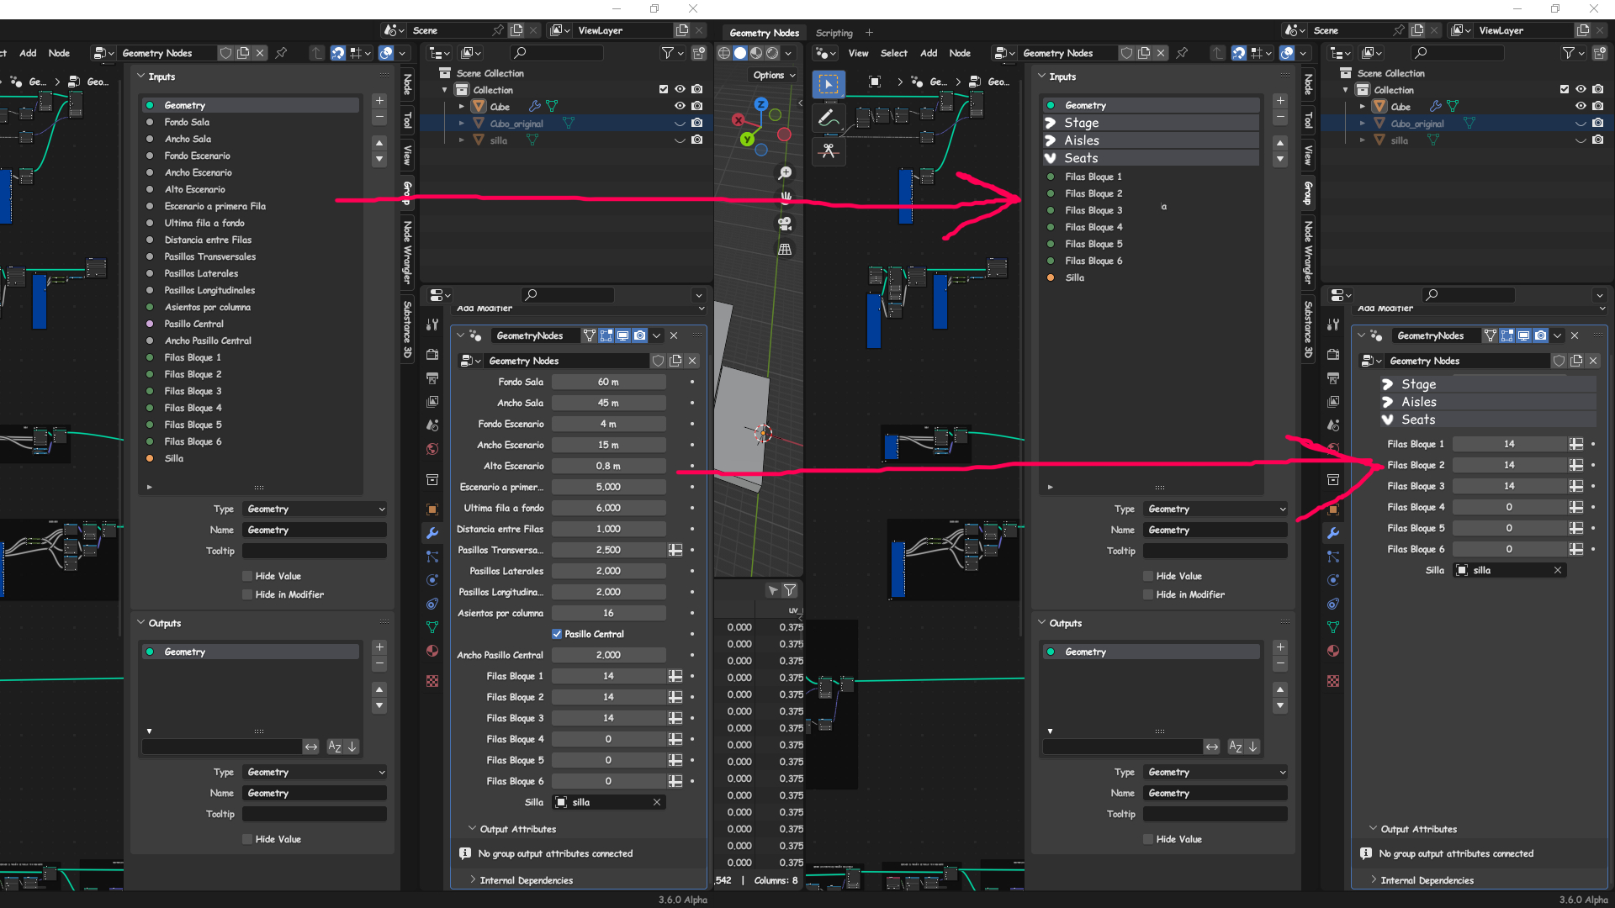Open World properties tab in left window
This screenshot has height=908, width=1615.
432,449
